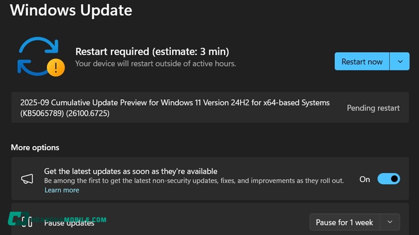
Task: Click the "Restart required" status headline
Action: (x=152, y=51)
